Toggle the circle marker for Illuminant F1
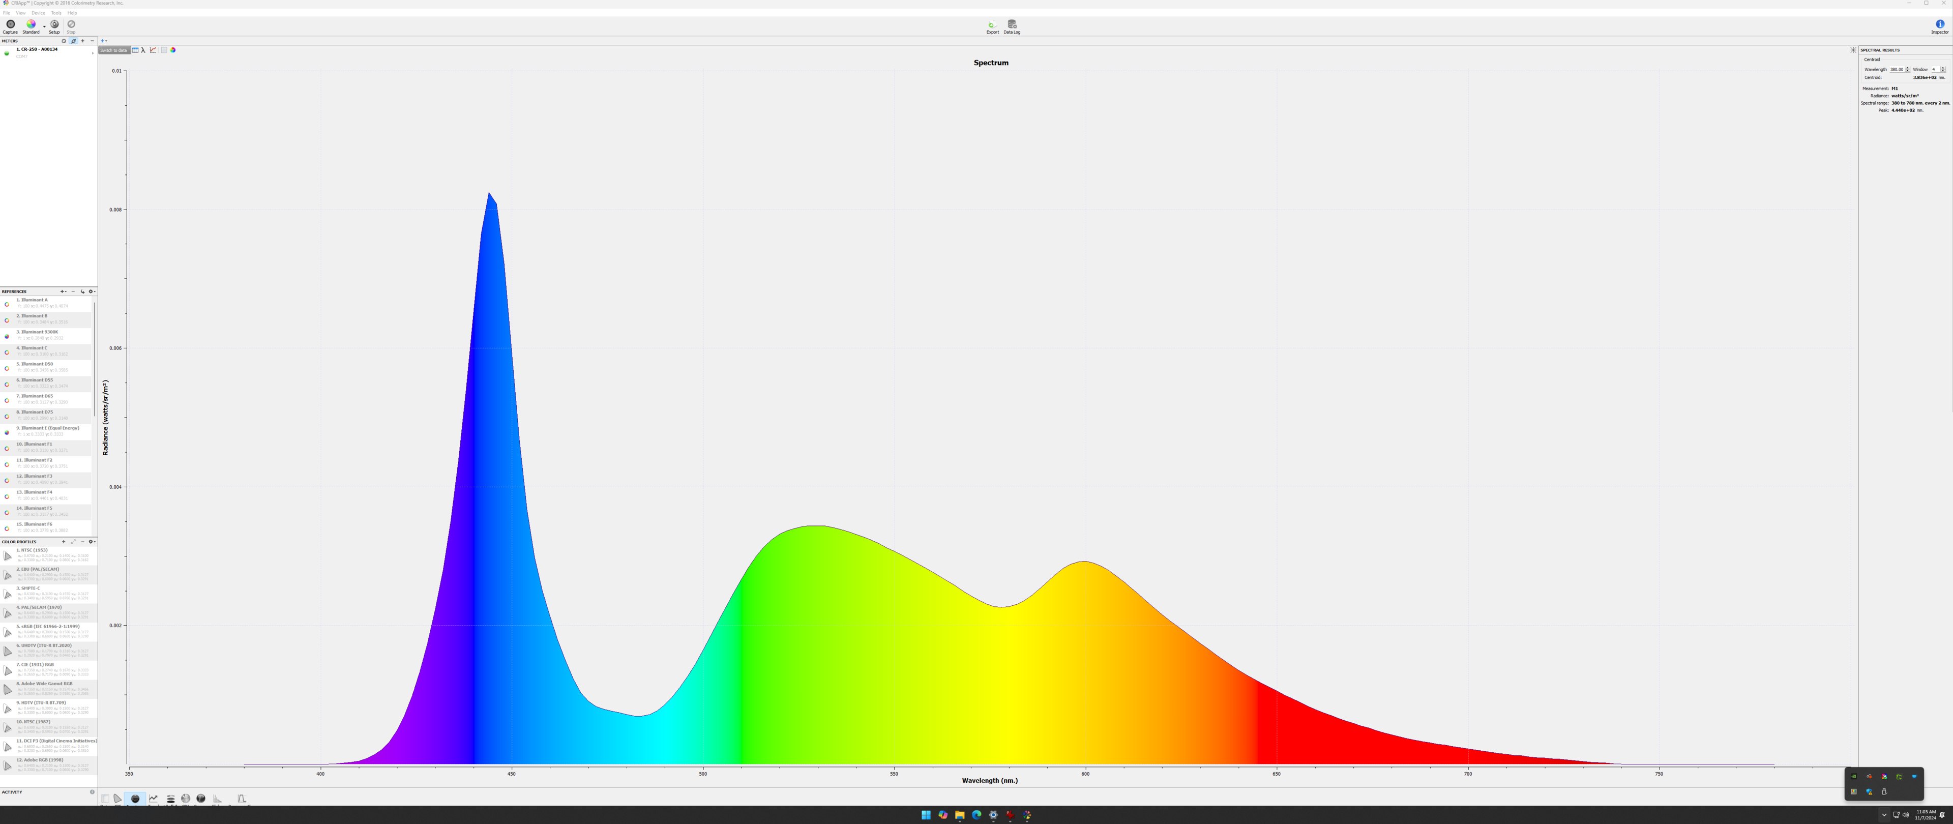This screenshot has width=1953, height=824. [7, 448]
